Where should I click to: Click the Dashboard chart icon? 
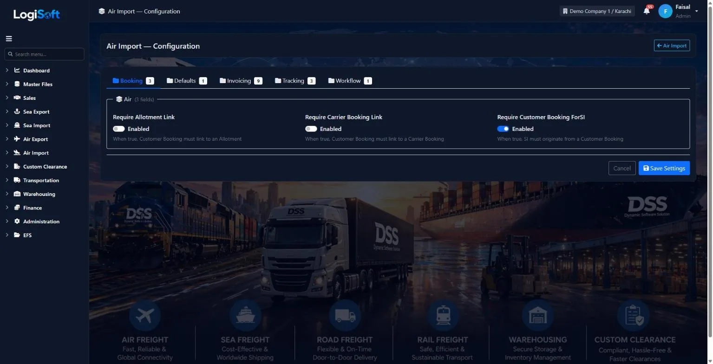tap(17, 71)
